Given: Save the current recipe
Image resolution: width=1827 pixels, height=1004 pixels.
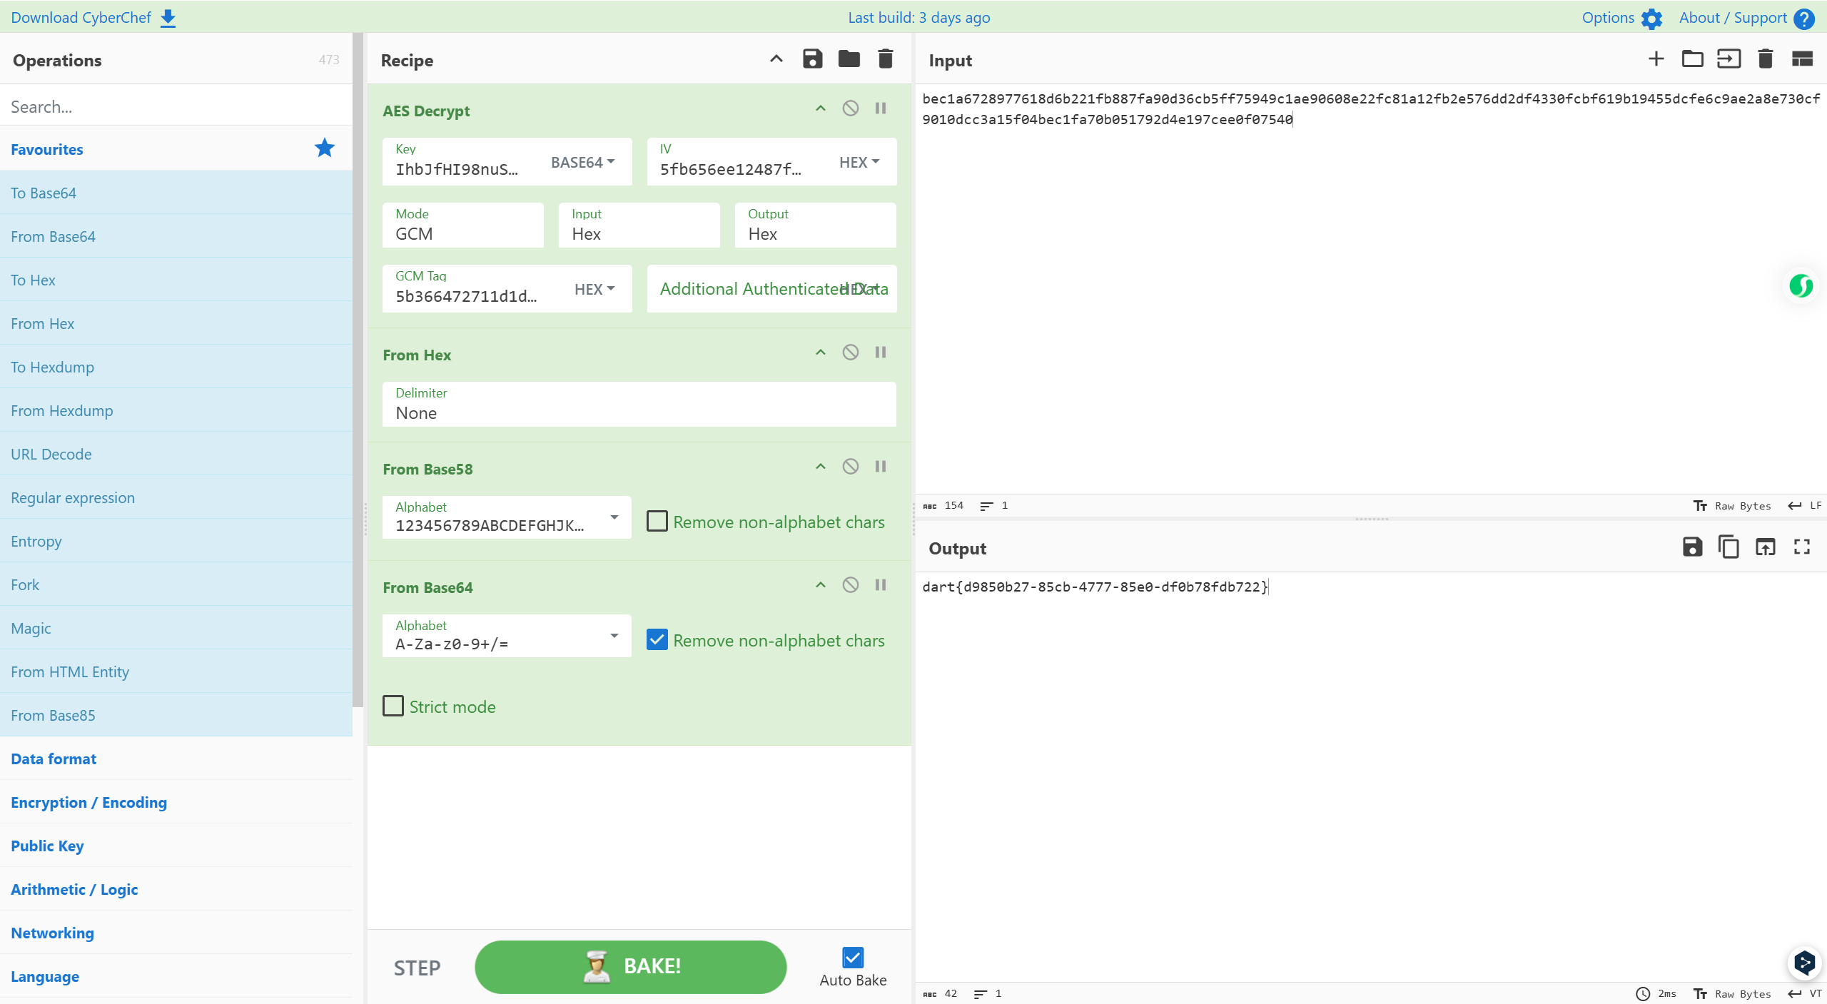Looking at the screenshot, I should (812, 59).
